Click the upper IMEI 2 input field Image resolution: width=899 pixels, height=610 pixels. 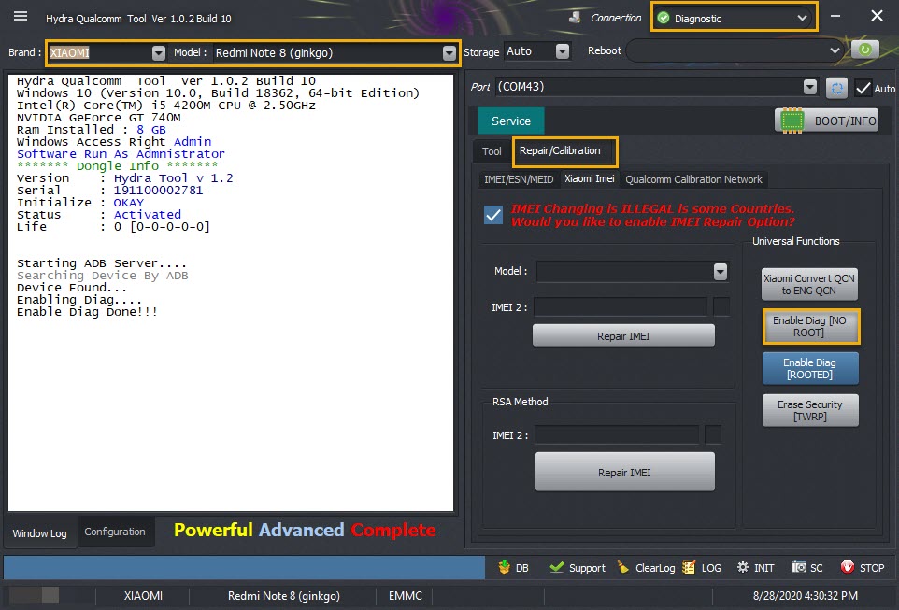[621, 306]
